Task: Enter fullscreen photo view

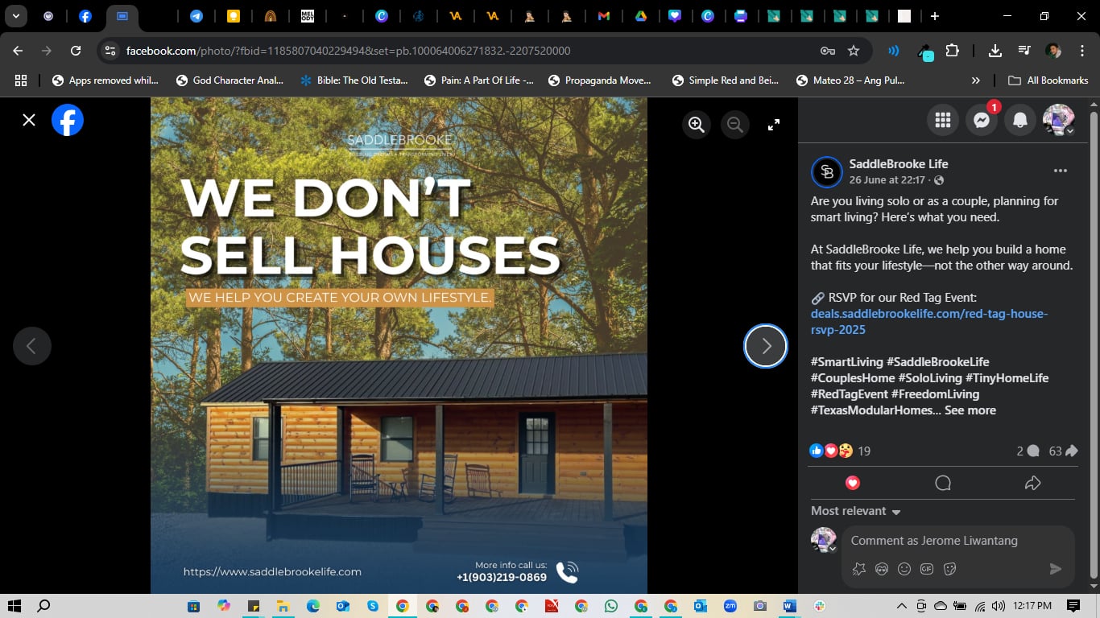Action: (x=774, y=125)
